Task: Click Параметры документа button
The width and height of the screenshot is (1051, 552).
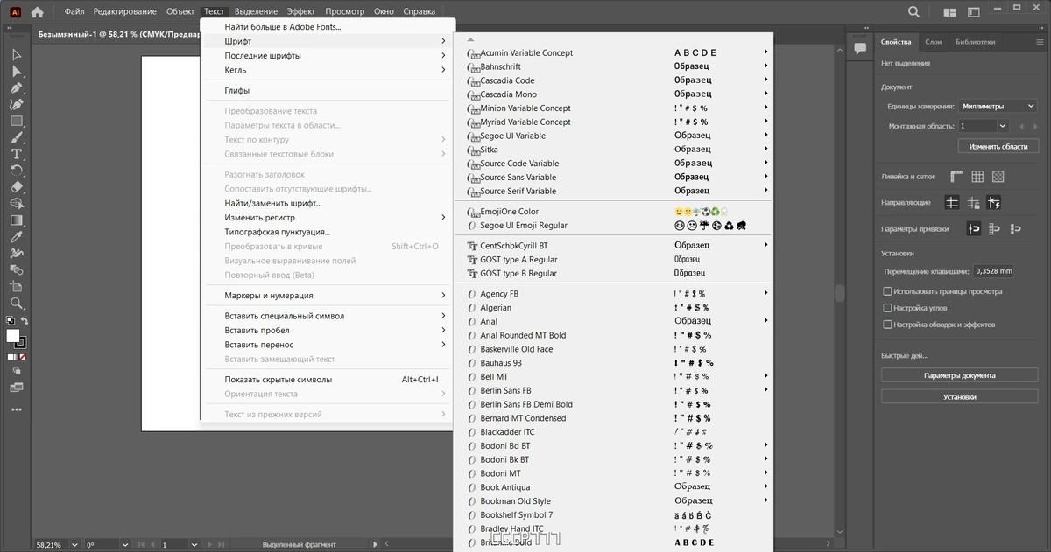Action: click(959, 375)
